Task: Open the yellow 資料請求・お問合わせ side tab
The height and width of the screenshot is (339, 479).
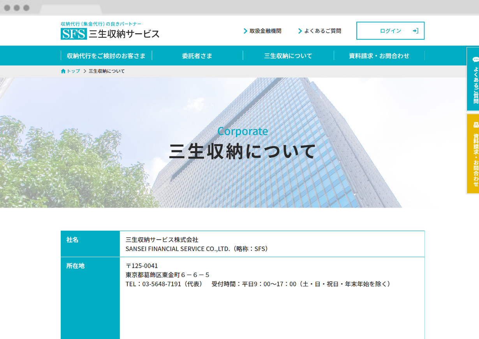Action: tap(473, 154)
